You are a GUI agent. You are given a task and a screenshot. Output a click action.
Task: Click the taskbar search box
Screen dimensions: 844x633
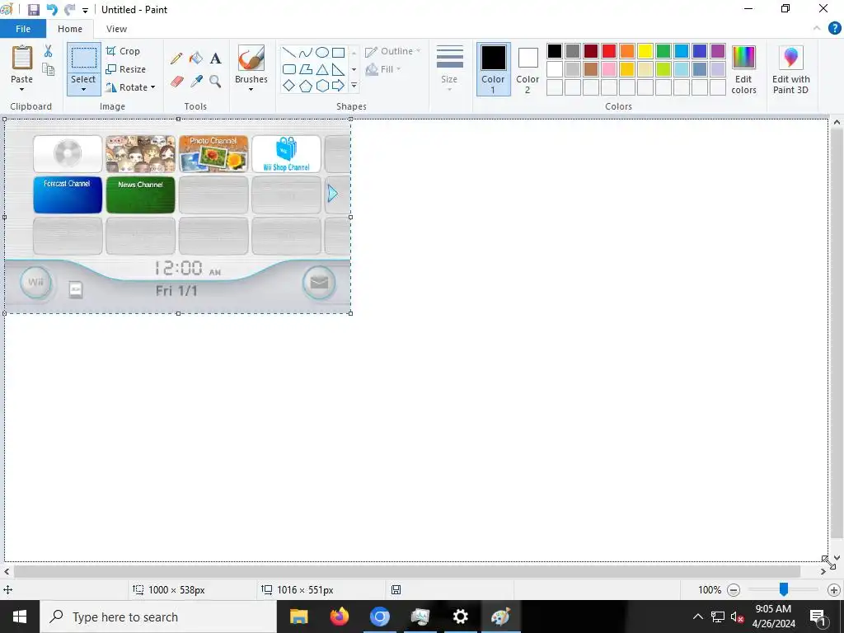point(157,617)
